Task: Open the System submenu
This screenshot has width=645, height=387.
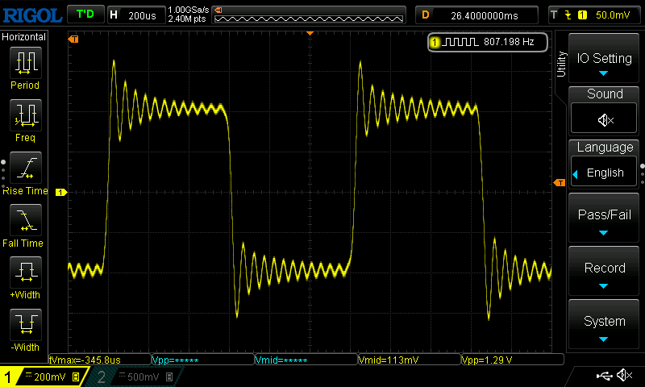Action: tap(604, 324)
